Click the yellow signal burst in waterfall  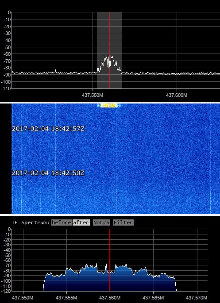(109, 105)
